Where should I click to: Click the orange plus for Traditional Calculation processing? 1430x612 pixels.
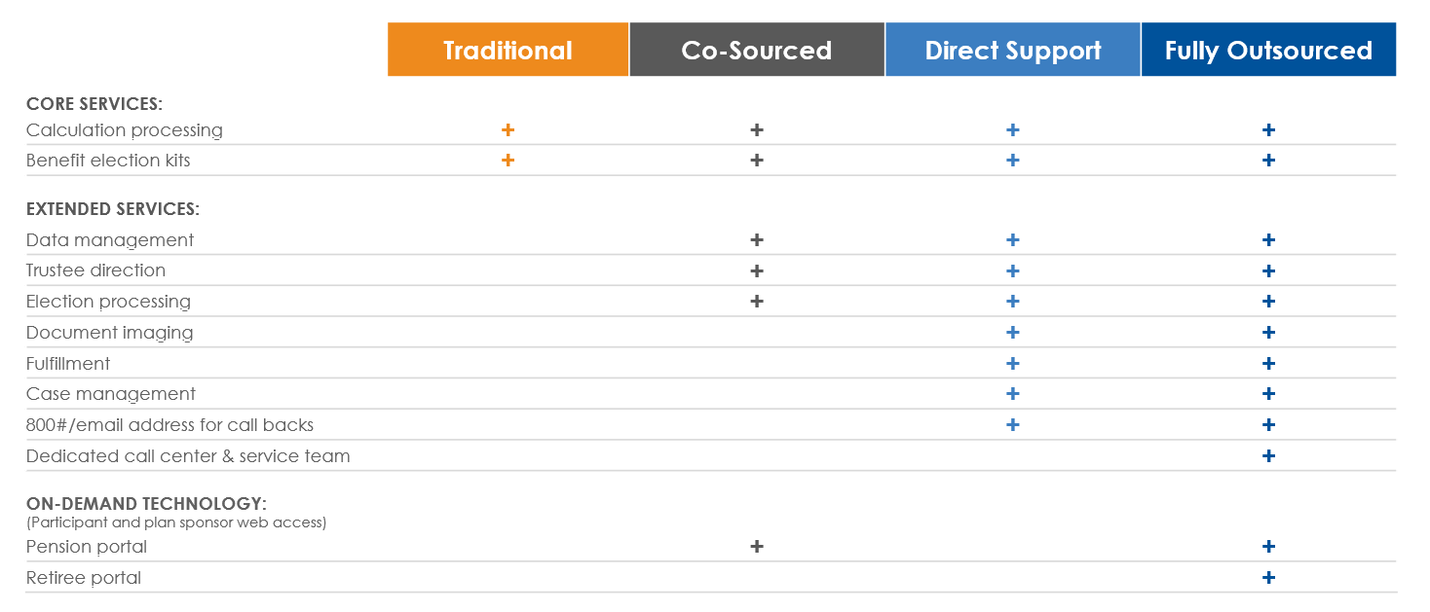pos(508,130)
